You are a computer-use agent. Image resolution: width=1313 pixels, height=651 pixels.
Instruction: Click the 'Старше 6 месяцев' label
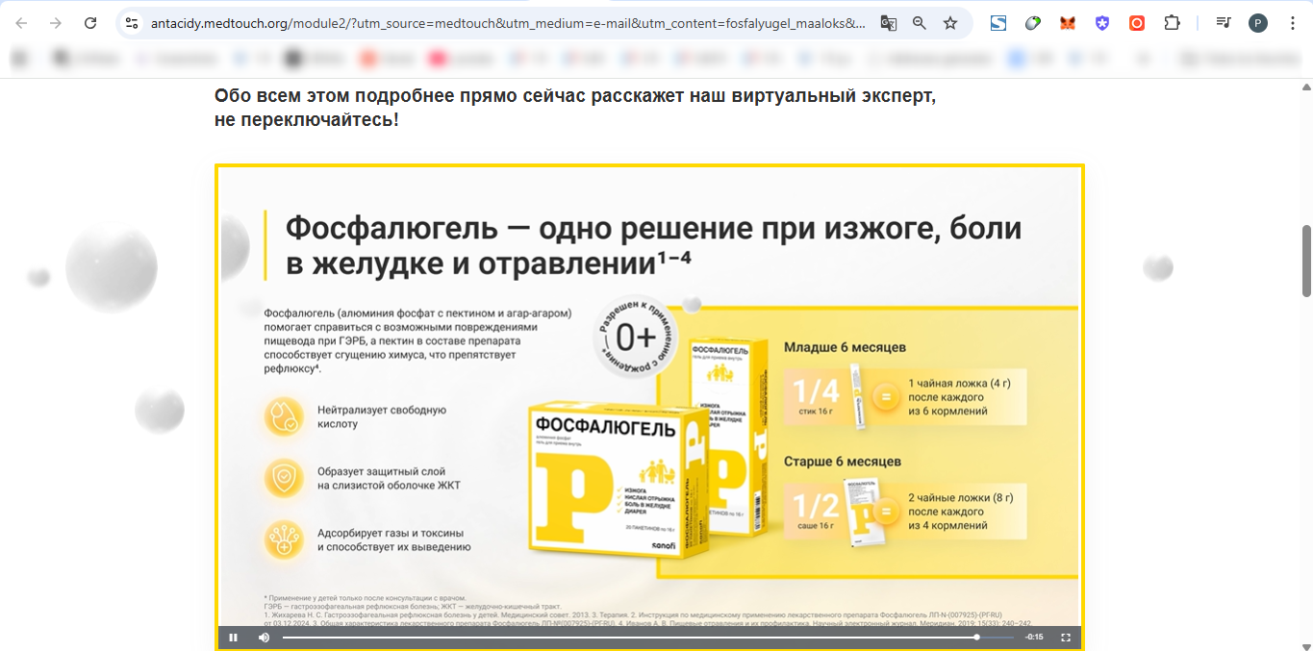843,462
